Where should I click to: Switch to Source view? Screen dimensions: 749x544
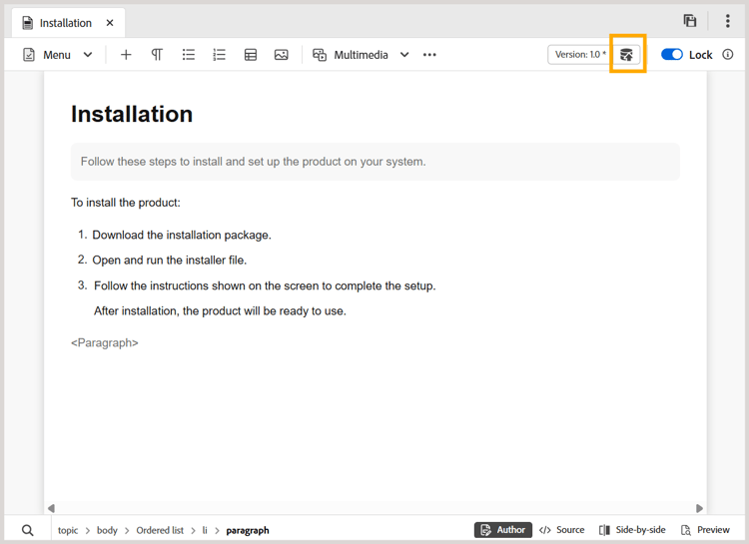561,530
